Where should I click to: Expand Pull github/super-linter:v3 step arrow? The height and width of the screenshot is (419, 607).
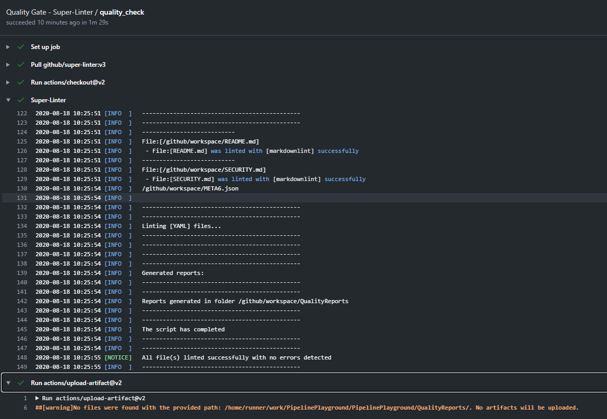pos(8,65)
